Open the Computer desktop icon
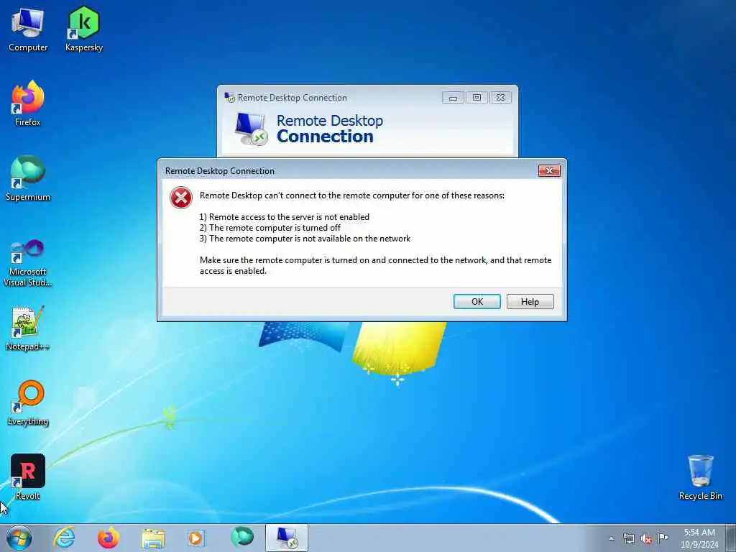The height and width of the screenshot is (552, 736). [x=28, y=29]
